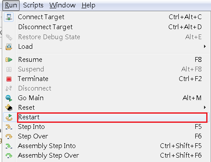Click the Step Over curved arrow icon
Viewport: 211px width, 162px height.
point(9,136)
